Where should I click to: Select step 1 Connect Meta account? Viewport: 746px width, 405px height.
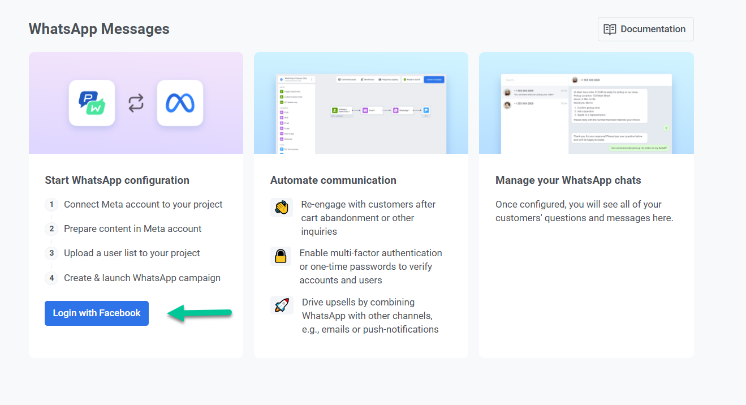pyautogui.click(x=143, y=204)
